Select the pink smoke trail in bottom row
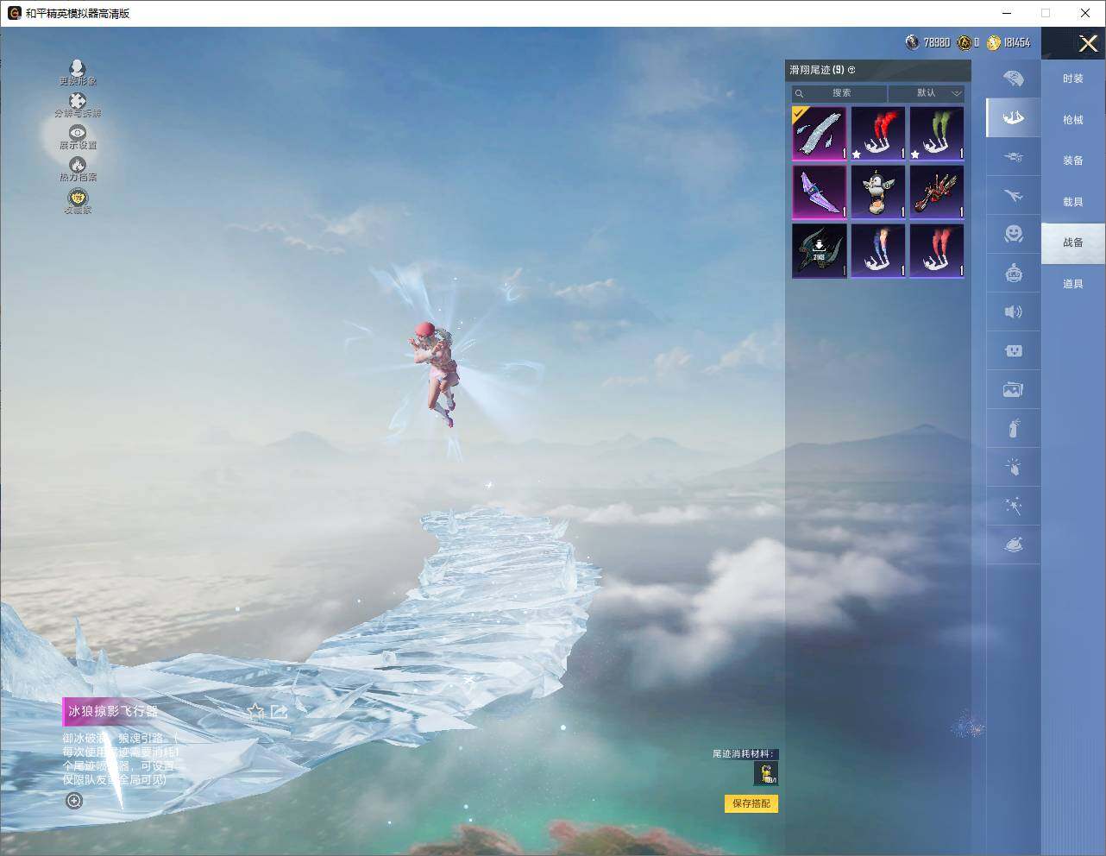Screen dimensions: 1106x856 (937, 250)
